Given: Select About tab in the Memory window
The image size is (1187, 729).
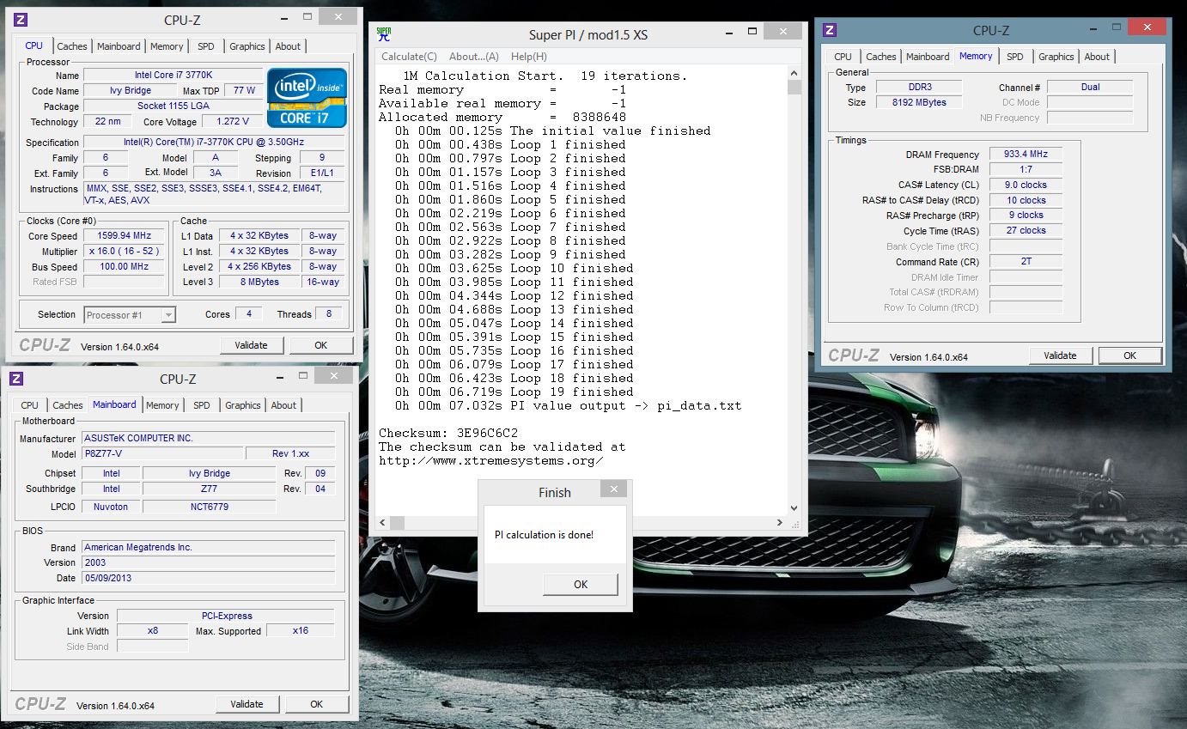Looking at the screenshot, I should [x=1097, y=57].
